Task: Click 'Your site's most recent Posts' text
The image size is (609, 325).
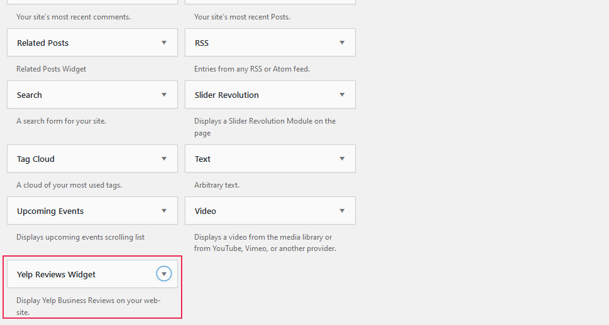Action: 243,17
